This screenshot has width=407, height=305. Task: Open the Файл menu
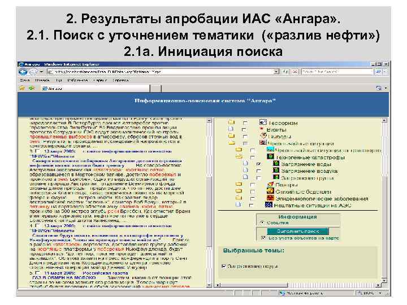pyautogui.click(x=25, y=80)
